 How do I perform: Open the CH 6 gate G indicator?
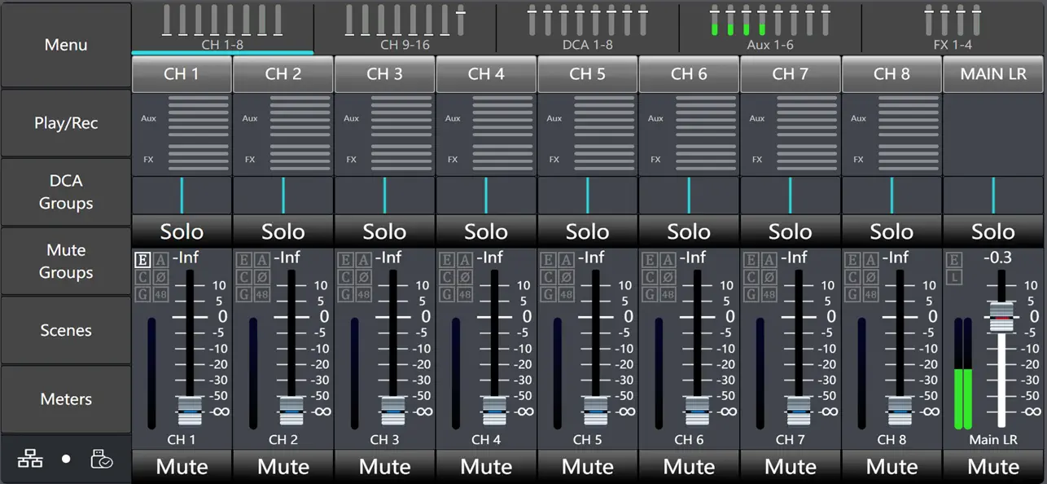[649, 293]
